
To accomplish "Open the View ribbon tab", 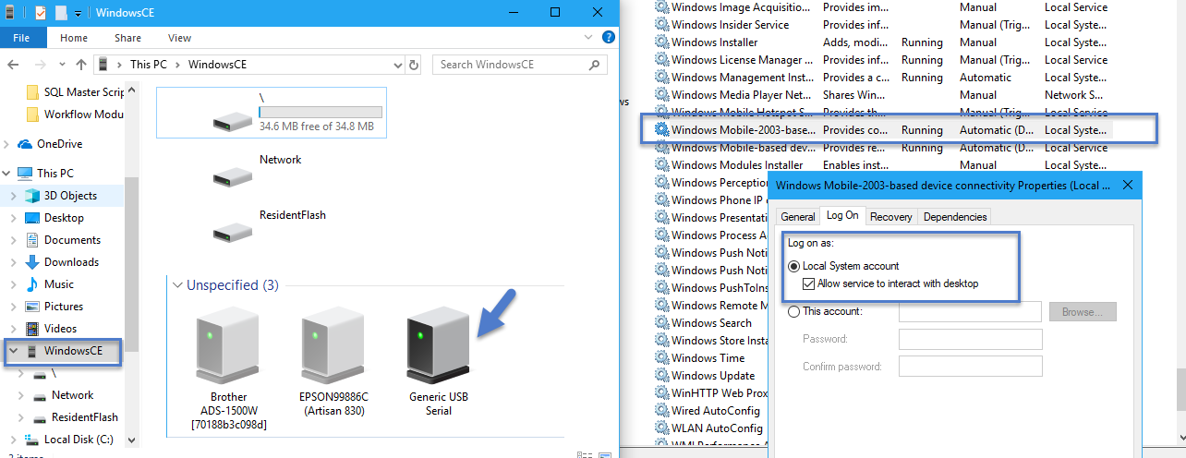I will pos(179,38).
